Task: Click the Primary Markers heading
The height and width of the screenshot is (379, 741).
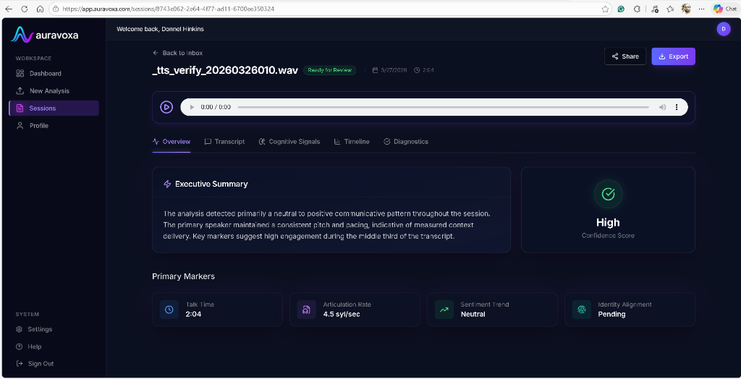Action: coord(183,276)
